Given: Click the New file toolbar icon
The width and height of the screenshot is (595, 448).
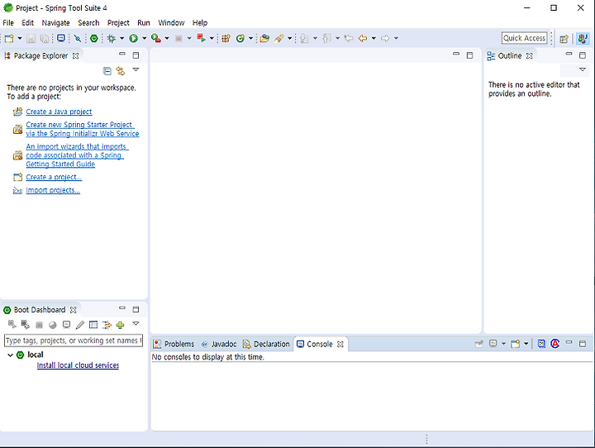Looking at the screenshot, I should [x=9, y=38].
